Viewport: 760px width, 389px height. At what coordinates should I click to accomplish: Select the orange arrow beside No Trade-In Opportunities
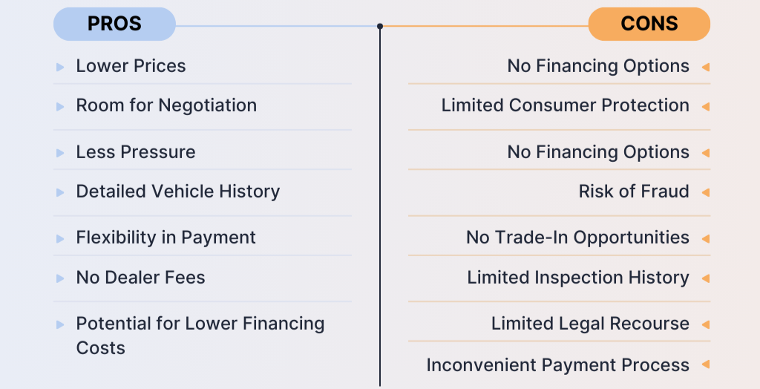click(706, 238)
